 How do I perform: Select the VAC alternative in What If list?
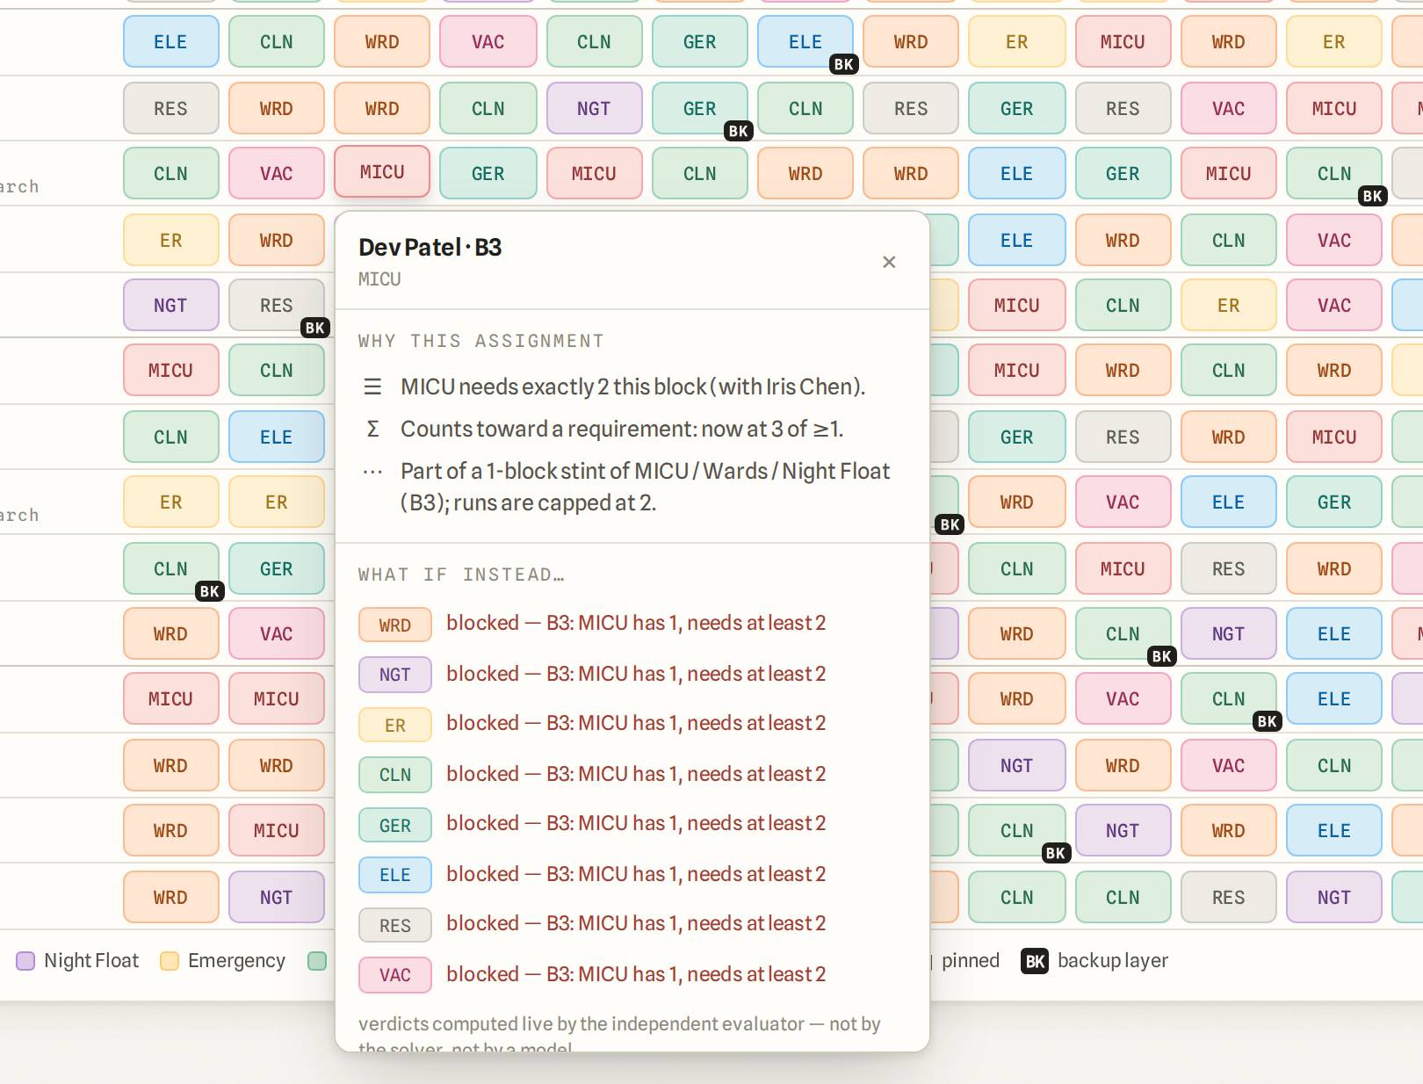(395, 975)
